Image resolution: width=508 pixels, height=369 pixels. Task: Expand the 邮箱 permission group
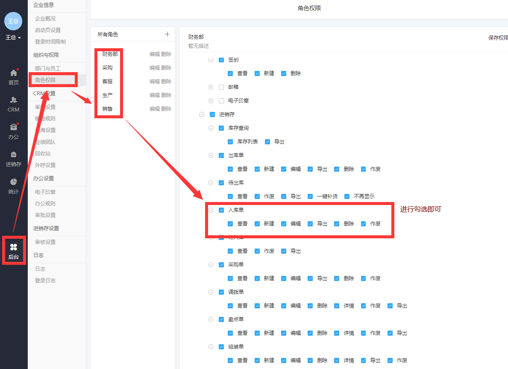pos(211,87)
